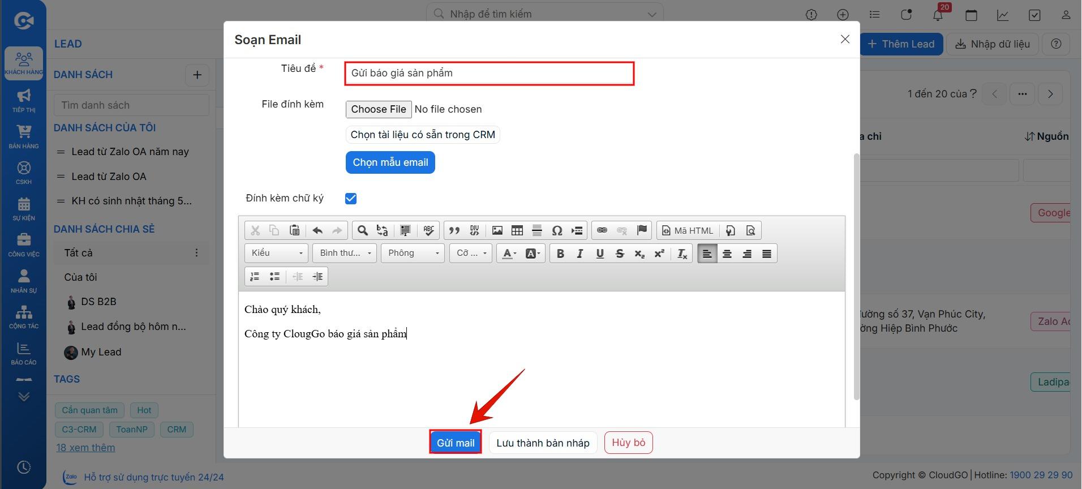1082x489 pixels.
Task: Click the Gửi mail button
Action: coord(456,443)
